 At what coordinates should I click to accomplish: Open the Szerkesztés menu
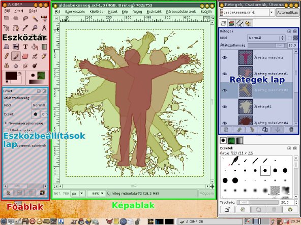75,12
